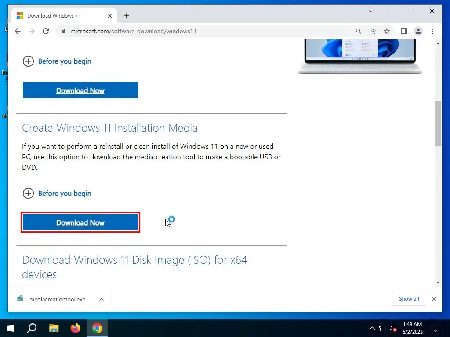
Task: Open the Chrome side panel
Action: tap(404, 31)
